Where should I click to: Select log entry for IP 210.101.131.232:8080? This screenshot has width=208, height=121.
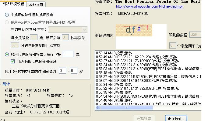click(138, 89)
